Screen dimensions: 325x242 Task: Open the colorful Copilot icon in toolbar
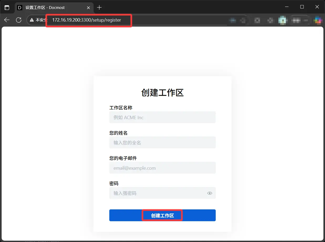pos(318,20)
